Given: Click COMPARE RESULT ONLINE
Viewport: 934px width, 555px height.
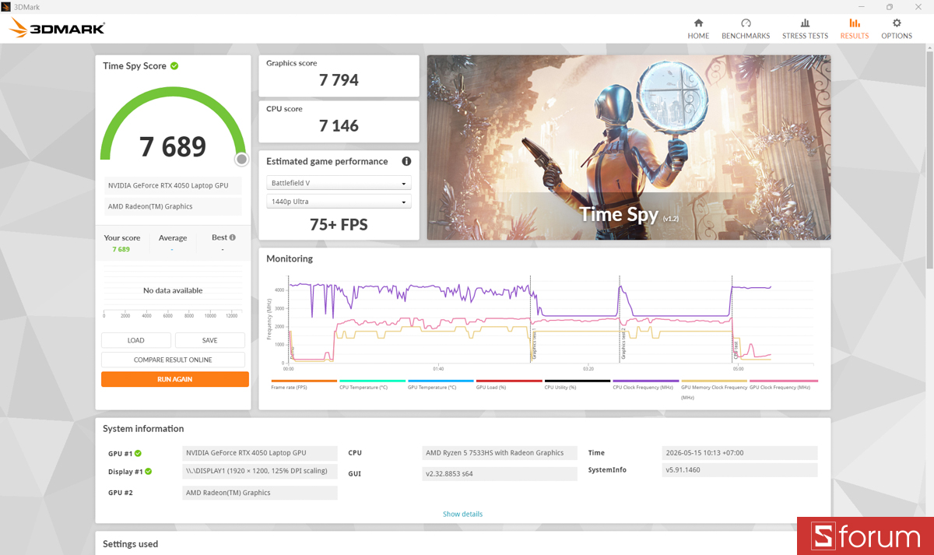Looking at the screenshot, I should point(173,360).
